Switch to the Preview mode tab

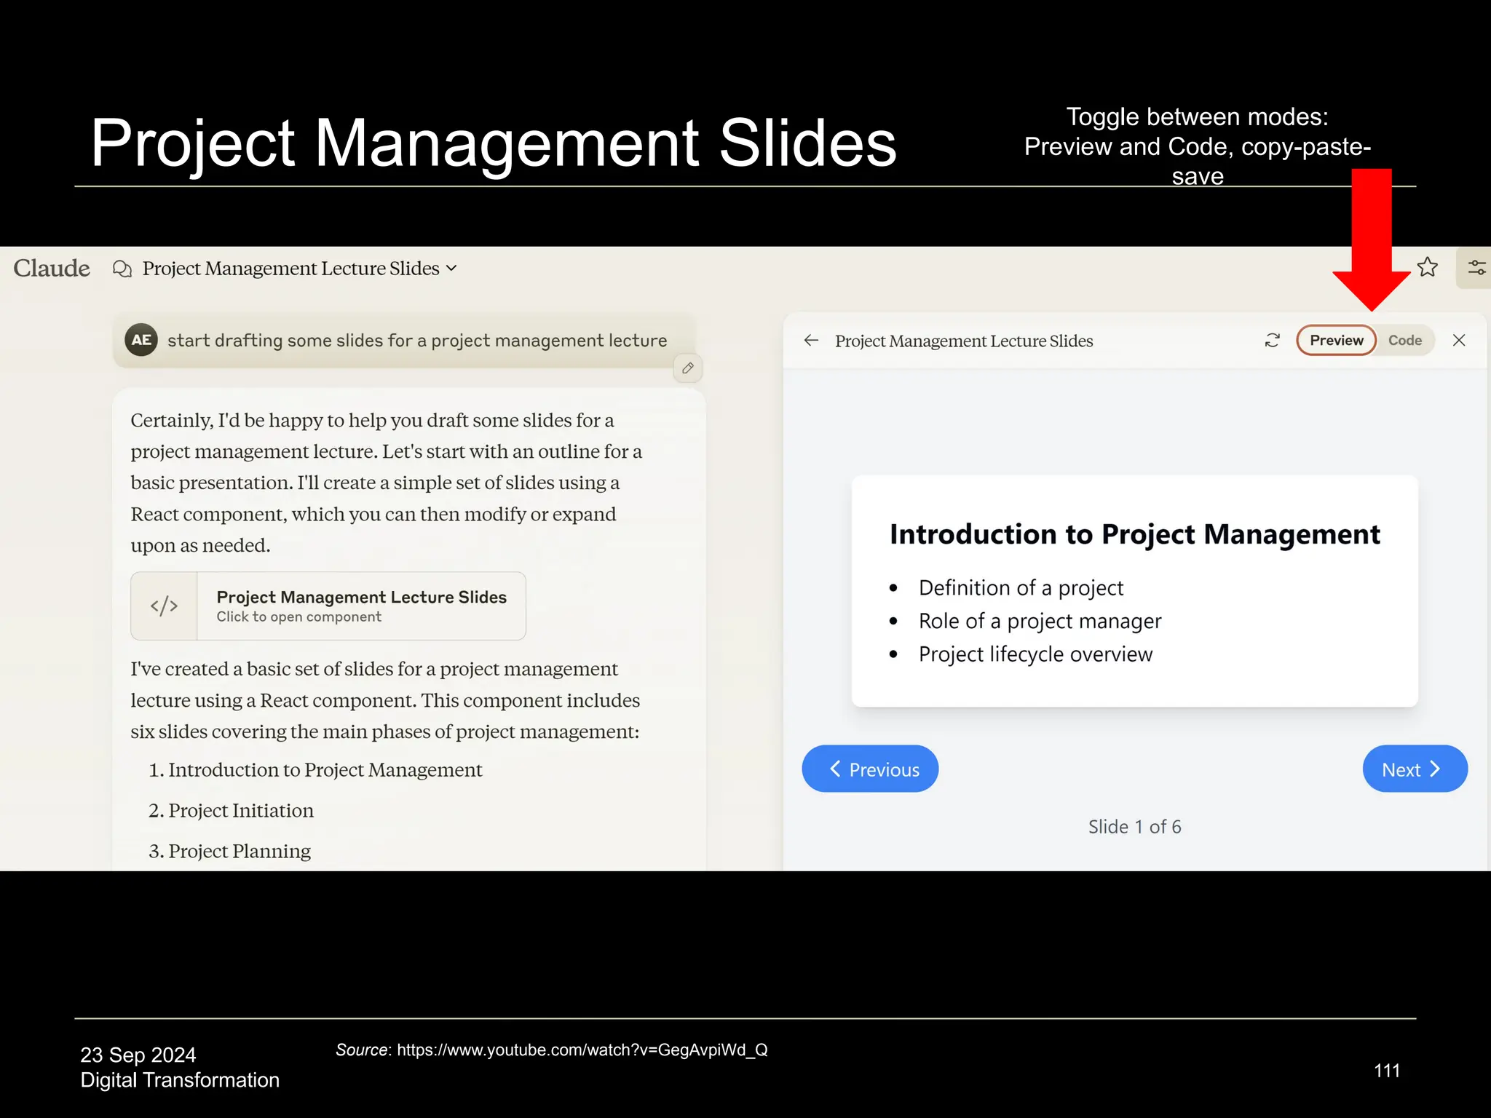tap(1336, 341)
